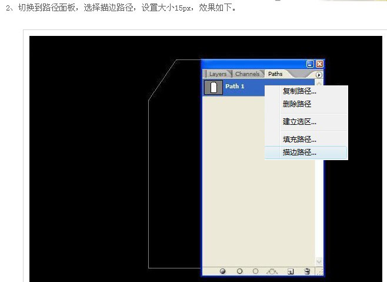Choose 填充路径 (Fill Path) from context menu

pos(299,140)
